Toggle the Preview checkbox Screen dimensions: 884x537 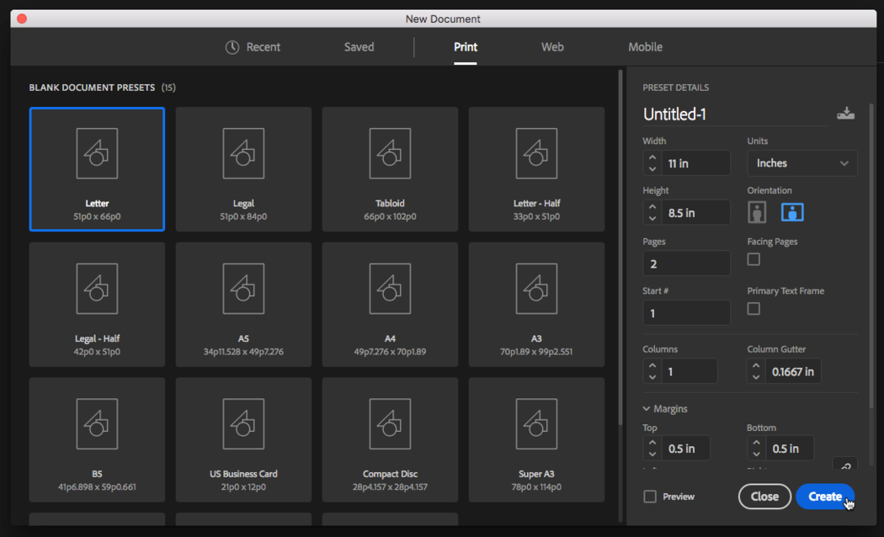click(x=650, y=497)
